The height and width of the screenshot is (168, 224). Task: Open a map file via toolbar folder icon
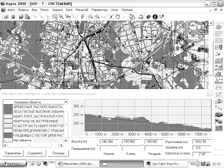(x=6, y=17)
